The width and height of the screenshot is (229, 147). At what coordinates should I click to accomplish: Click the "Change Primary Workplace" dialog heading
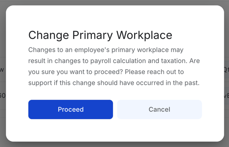click(x=100, y=35)
